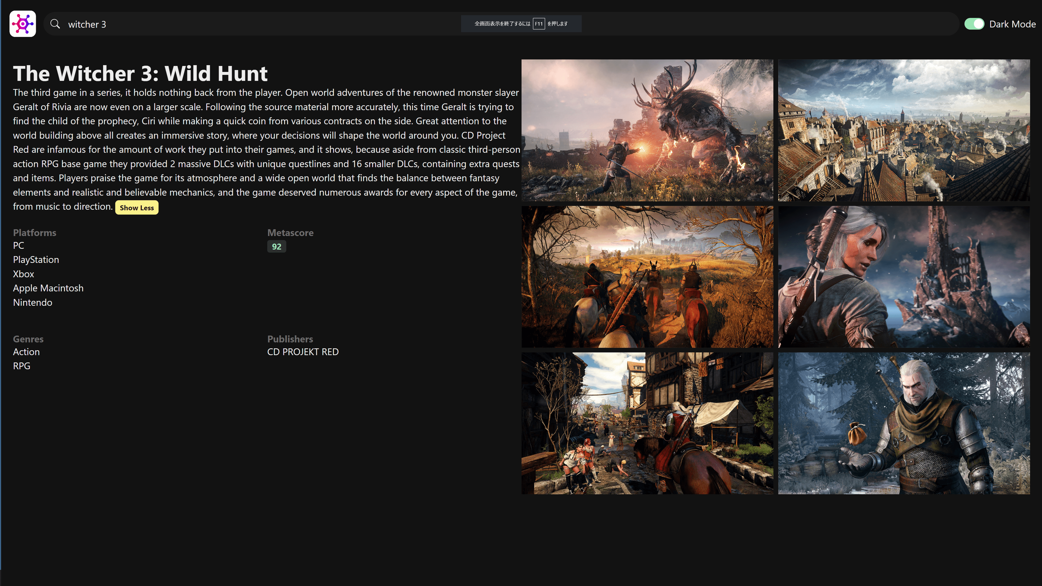Click the Metascore section heading
1042x586 pixels.
(x=290, y=233)
